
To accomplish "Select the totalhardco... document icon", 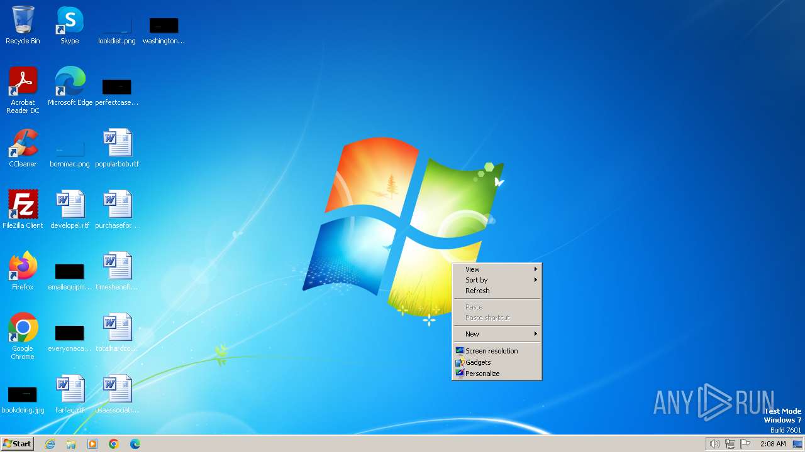I will [x=117, y=333].
